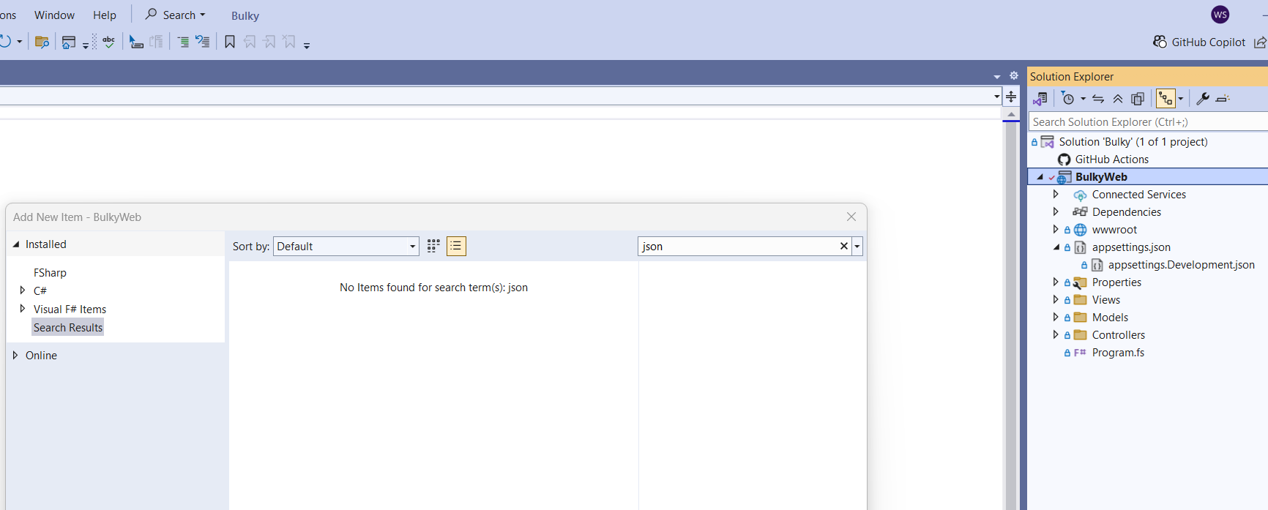Open pending changes filter dropdown arrow

(1083, 99)
